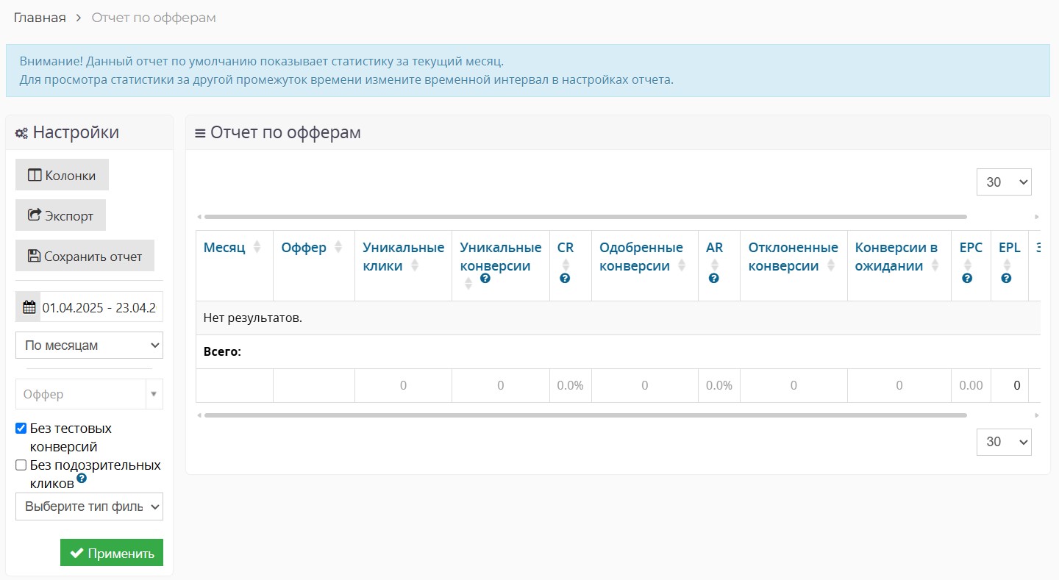Enable Без подозрительных кликов checkbox

tap(21, 465)
